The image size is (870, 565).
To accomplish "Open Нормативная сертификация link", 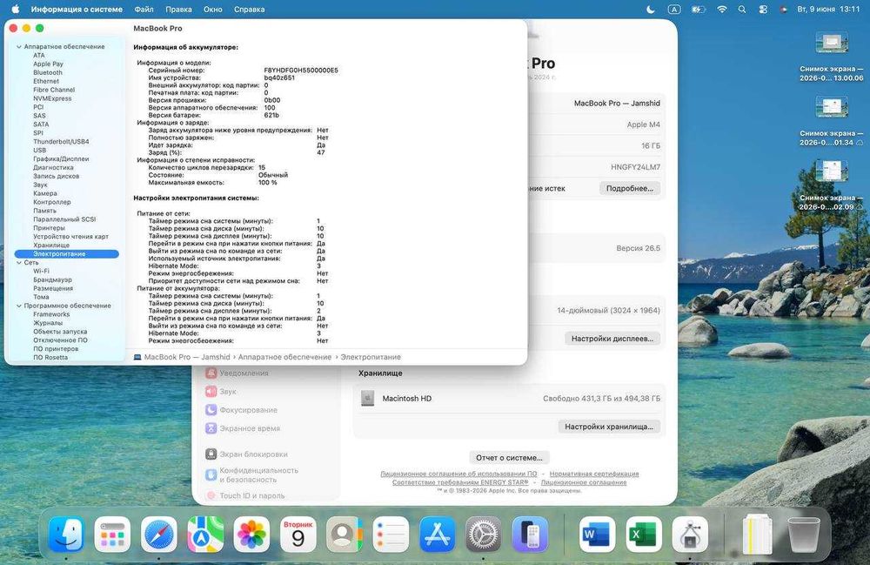I will click(594, 474).
